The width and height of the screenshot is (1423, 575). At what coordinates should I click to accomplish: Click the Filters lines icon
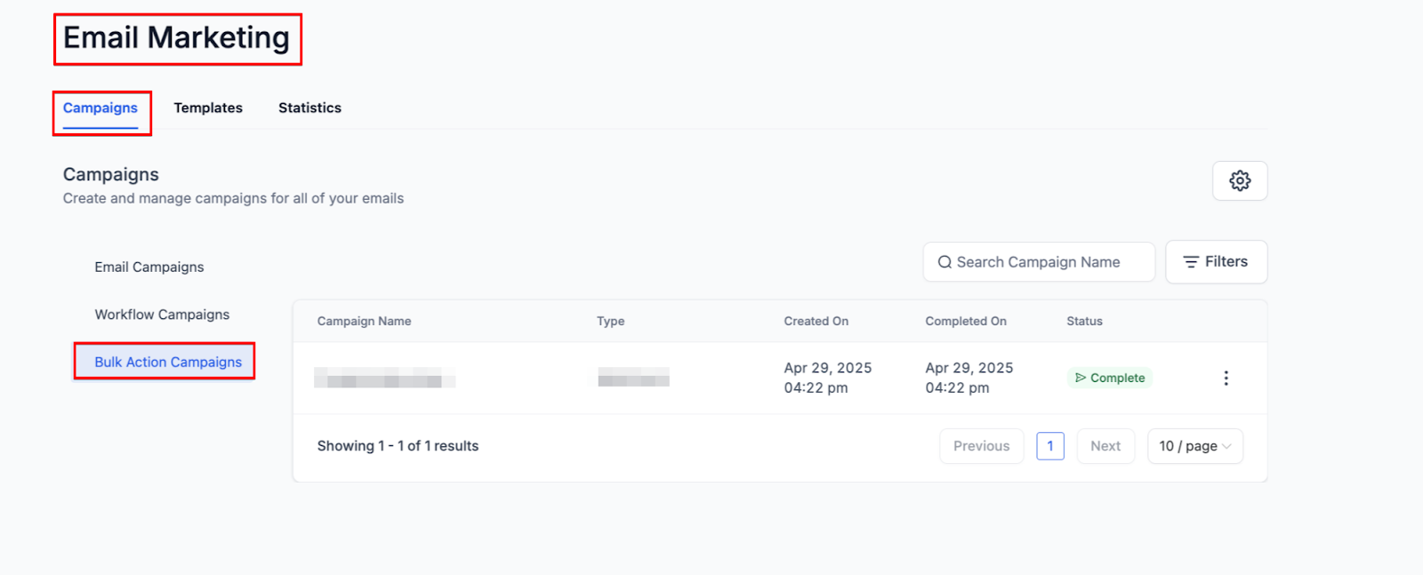click(x=1191, y=262)
